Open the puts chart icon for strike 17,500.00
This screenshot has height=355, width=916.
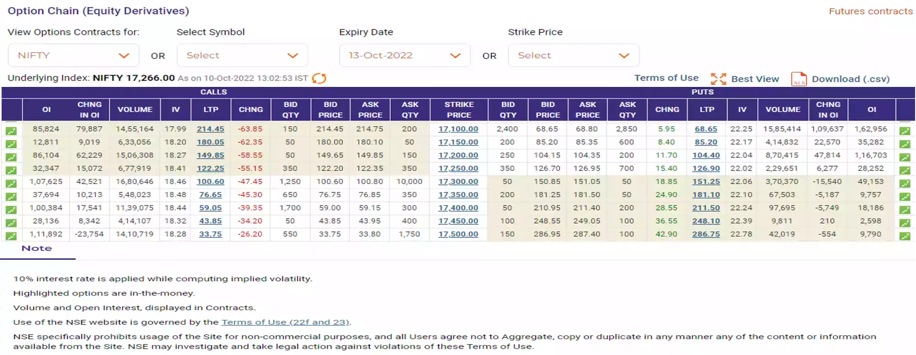[905, 236]
